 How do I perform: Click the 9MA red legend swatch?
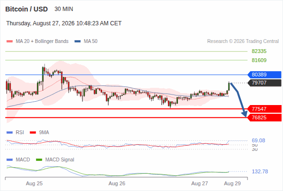pos(33,133)
